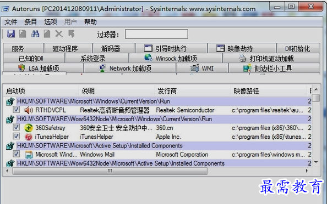The image size is (327, 204).
Task: Switch to the 驱动程序 tab
Action: [x=68, y=48]
